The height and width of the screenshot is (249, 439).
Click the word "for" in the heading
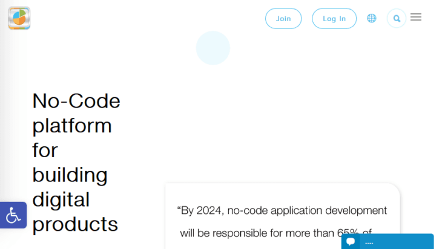[x=45, y=150]
